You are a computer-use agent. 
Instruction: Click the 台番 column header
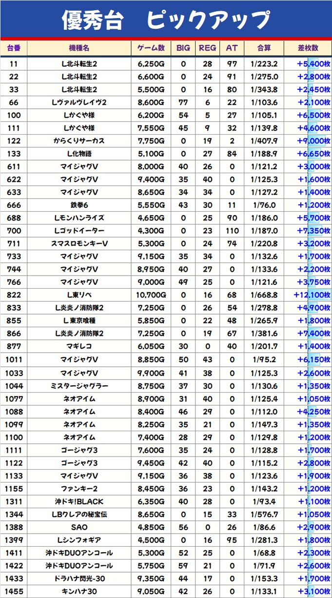[14, 48]
